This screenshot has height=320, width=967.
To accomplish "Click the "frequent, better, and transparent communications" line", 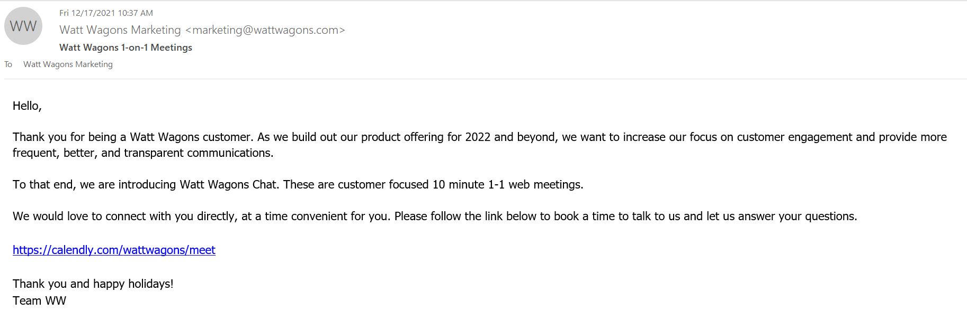I will (143, 153).
